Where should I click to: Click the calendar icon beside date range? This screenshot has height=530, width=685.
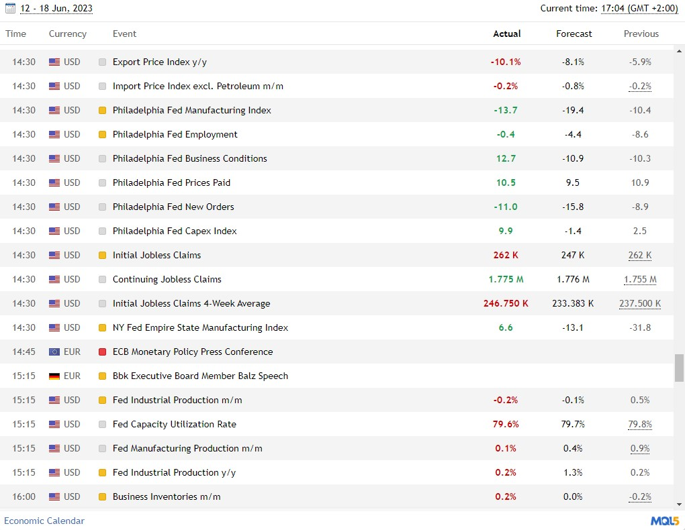click(10, 9)
